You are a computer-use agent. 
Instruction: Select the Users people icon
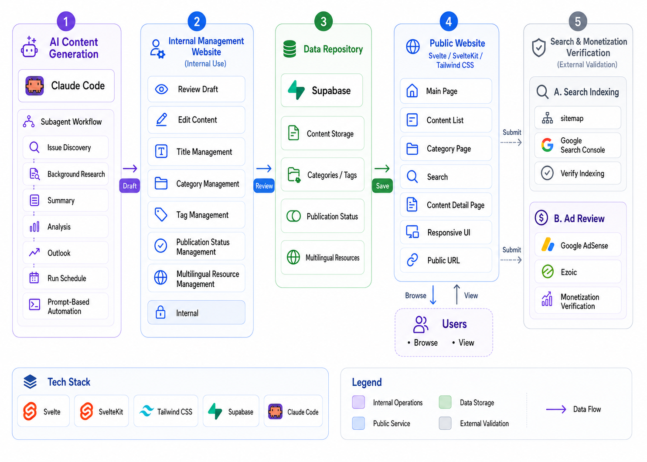421,324
